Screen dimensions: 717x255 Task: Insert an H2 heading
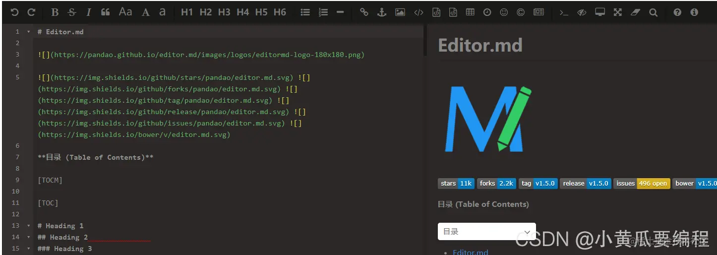pyautogui.click(x=206, y=12)
